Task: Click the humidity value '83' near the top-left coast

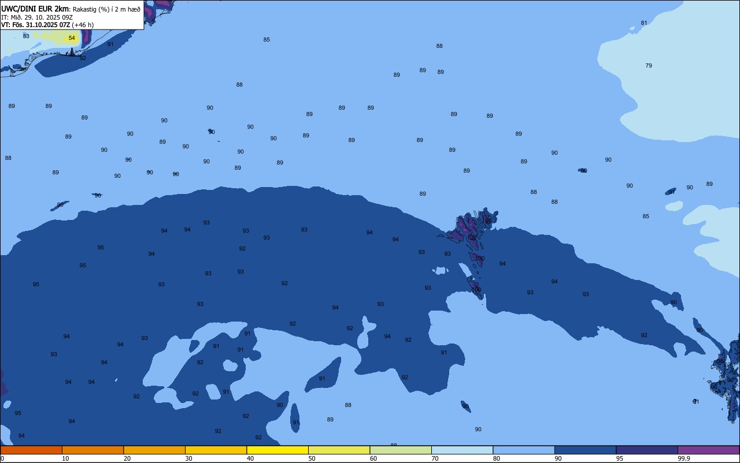Action: tap(26, 36)
